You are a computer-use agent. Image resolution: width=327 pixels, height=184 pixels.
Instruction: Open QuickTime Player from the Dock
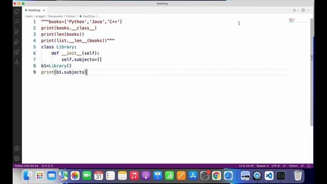point(257,176)
